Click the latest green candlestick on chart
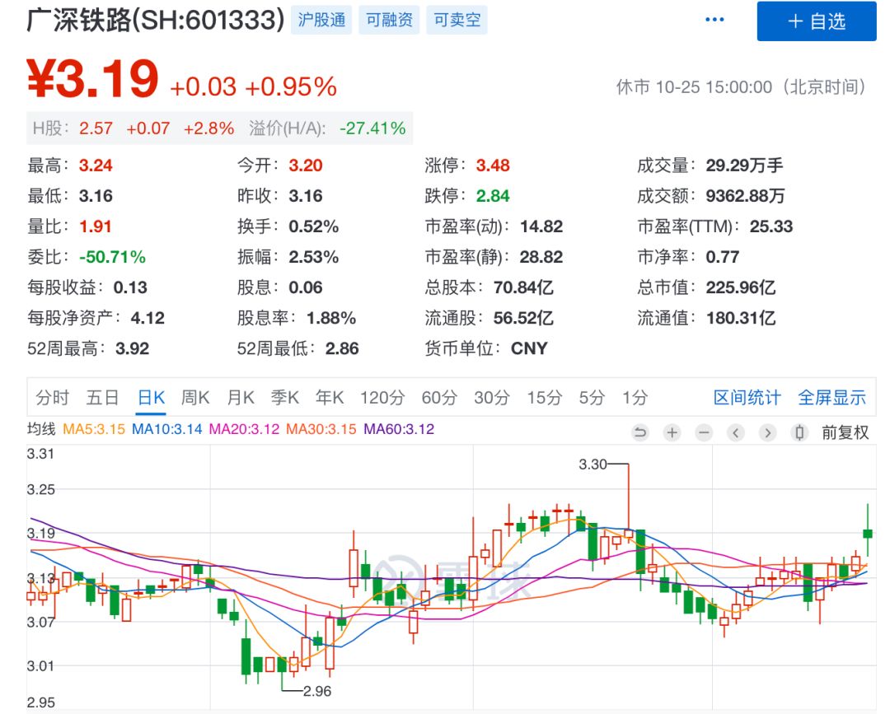 867,533
